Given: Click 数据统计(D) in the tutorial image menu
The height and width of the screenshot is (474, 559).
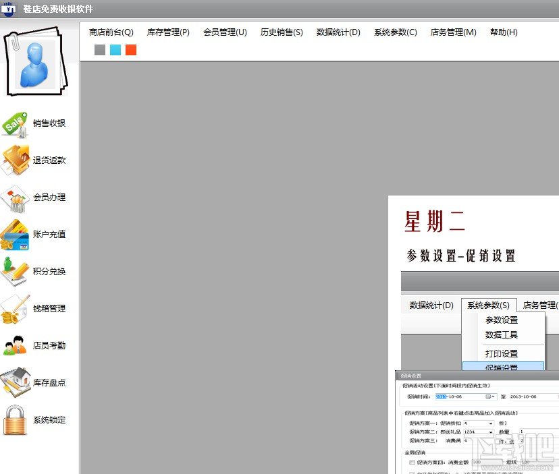Looking at the screenshot, I should (x=431, y=305).
